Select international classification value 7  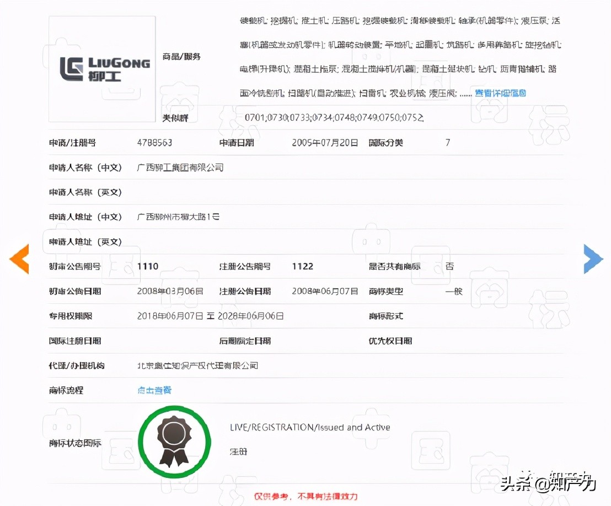point(448,142)
